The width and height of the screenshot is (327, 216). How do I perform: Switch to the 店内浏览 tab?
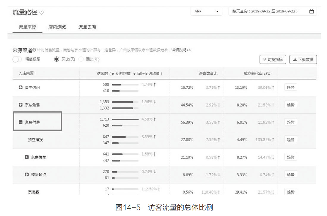click(57, 27)
